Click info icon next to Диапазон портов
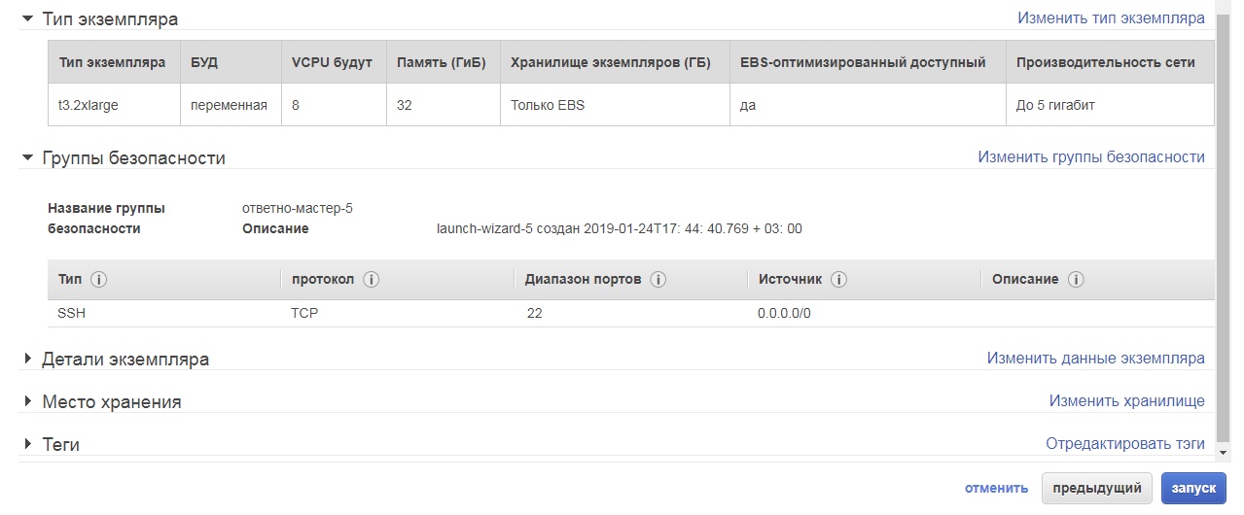1244x515 pixels. click(x=658, y=280)
